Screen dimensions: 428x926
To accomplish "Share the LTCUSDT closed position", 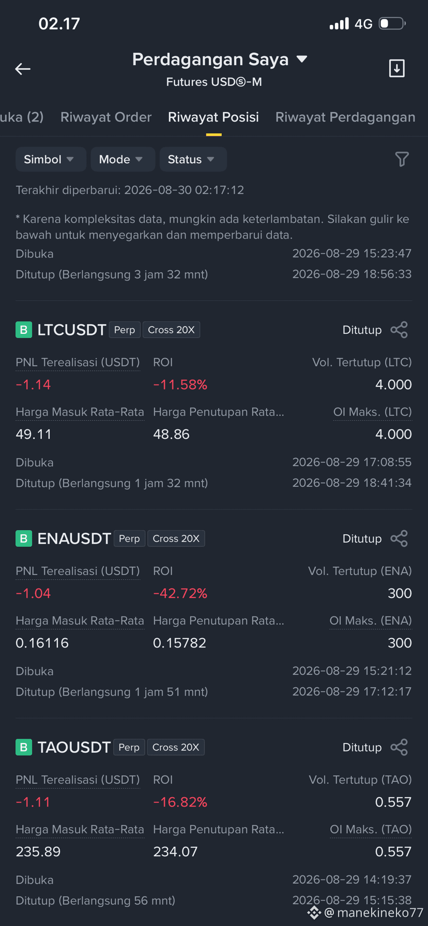I will pyautogui.click(x=399, y=330).
